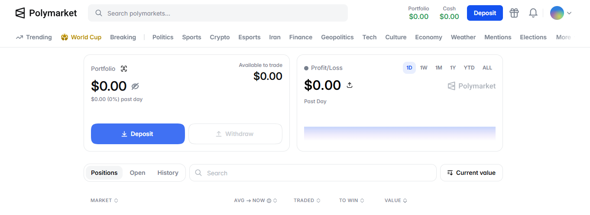Open the Current value sort dropdown

click(471, 173)
